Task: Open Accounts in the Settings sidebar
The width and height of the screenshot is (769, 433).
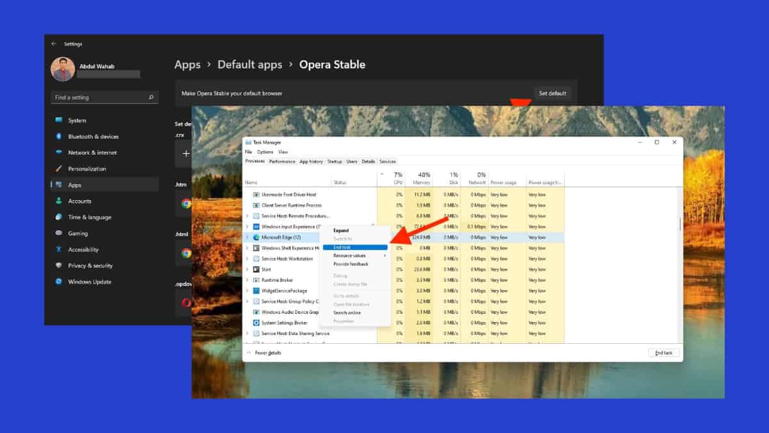Action: coord(104,201)
